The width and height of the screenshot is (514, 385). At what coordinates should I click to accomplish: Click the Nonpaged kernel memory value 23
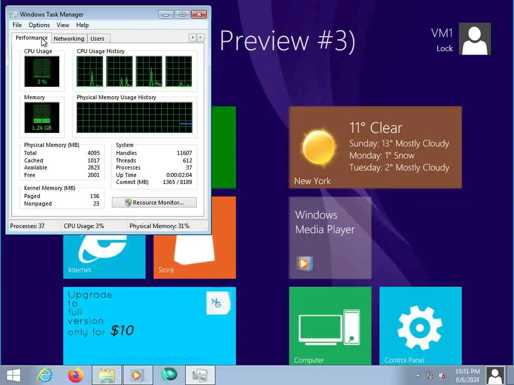point(96,204)
